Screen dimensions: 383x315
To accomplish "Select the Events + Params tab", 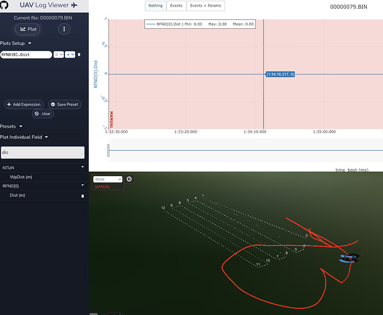I will point(206,6).
